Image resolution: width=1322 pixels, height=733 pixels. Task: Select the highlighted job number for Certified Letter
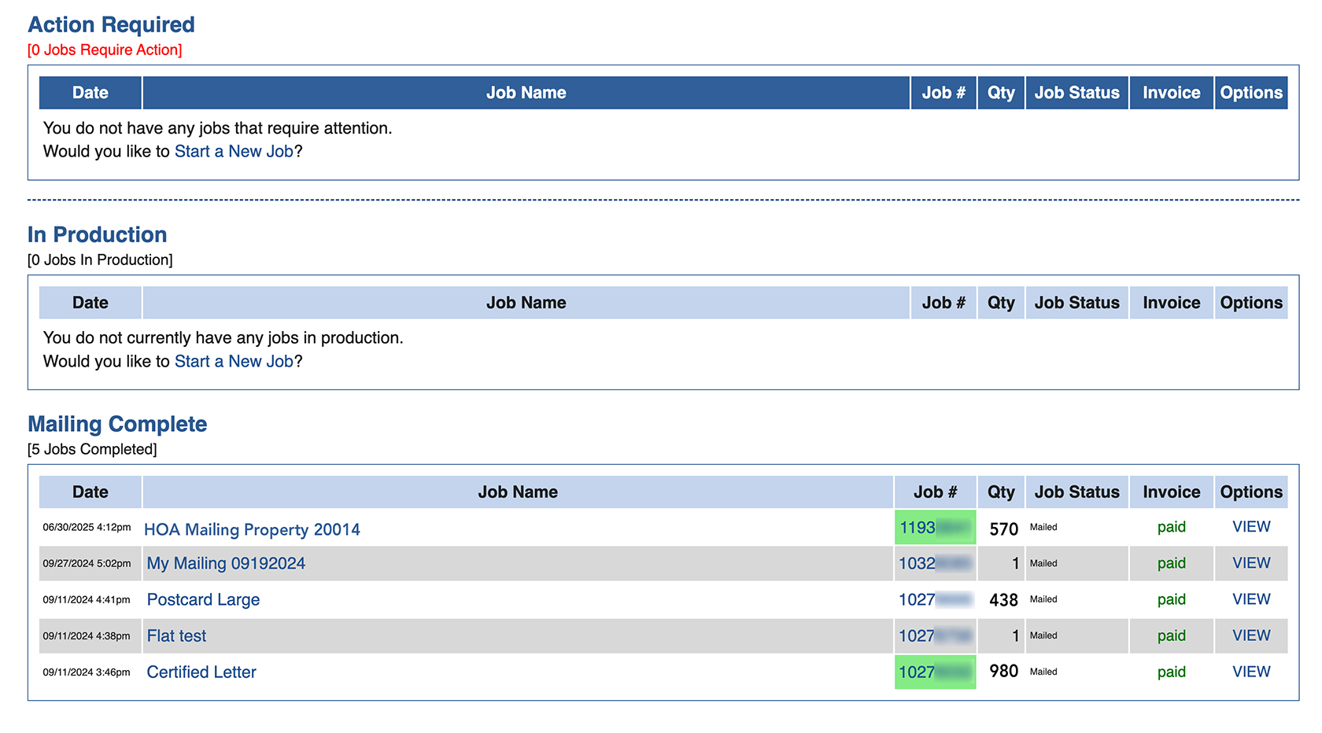935,672
